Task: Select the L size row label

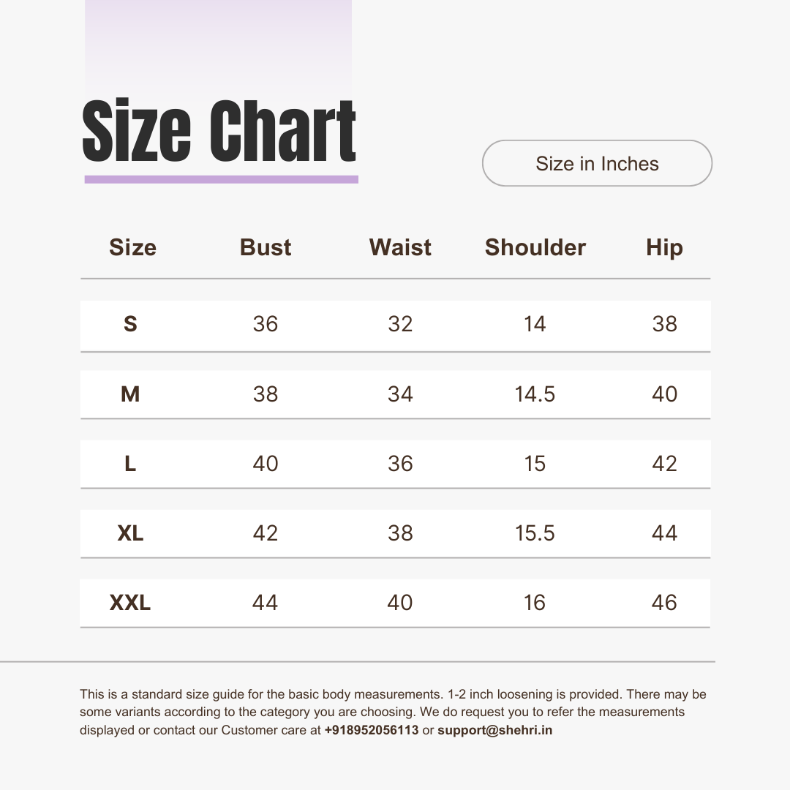Action: (130, 464)
